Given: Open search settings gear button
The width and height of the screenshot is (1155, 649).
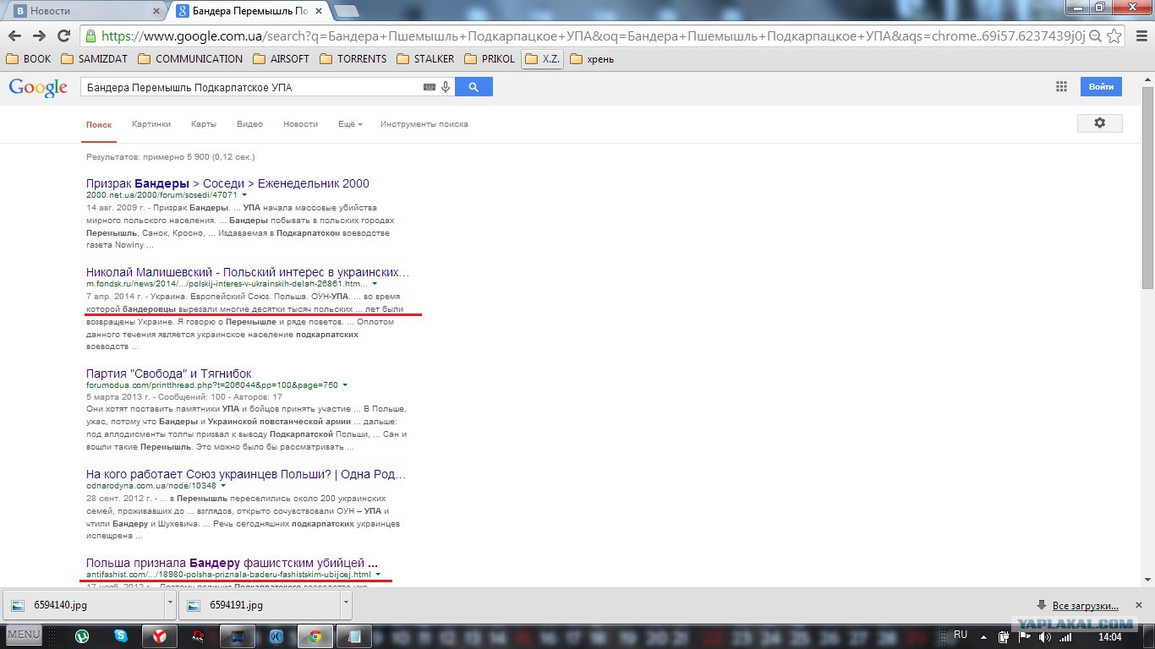Looking at the screenshot, I should pos(1099,123).
